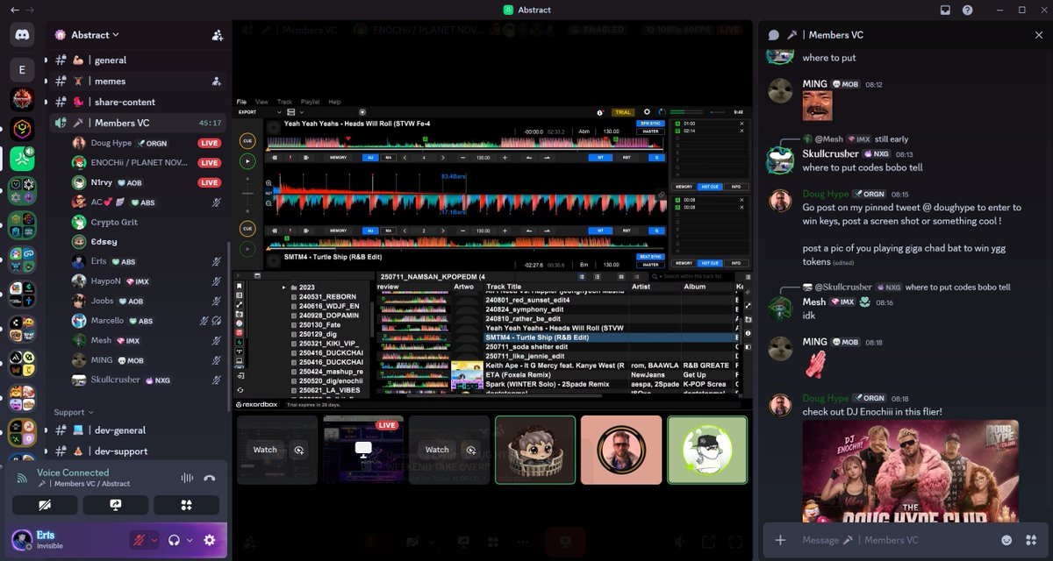Open the dev-support channel
This screenshot has height=561, width=1053.
tap(139, 451)
